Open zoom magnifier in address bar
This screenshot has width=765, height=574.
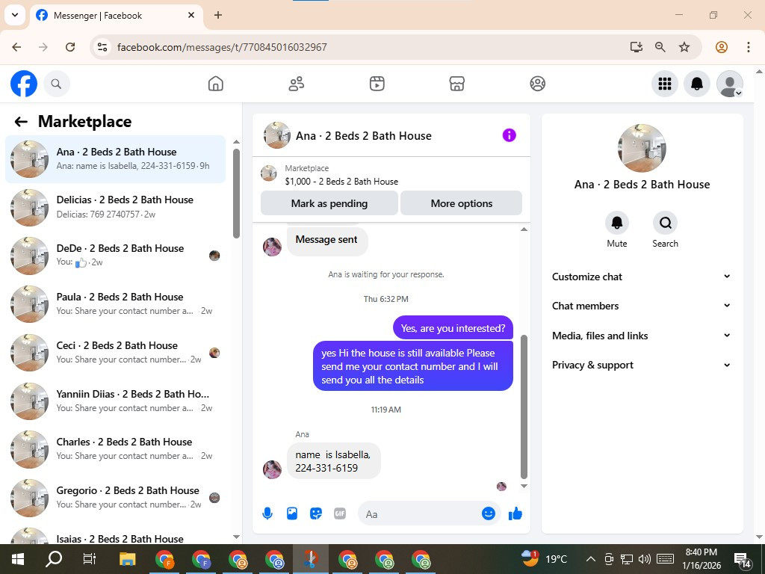point(660,47)
